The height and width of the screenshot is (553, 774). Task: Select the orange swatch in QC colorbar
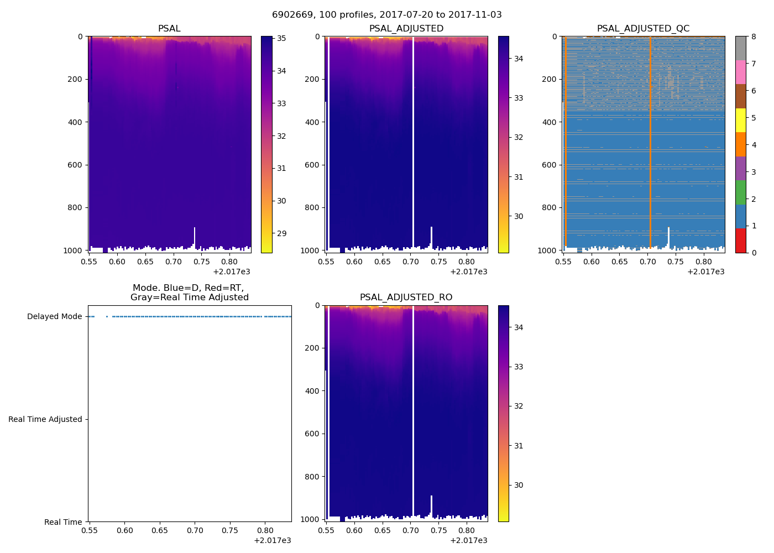point(741,144)
